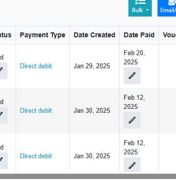Open Direct debit link in middle row
The height and width of the screenshot is (180, 176).
click(36, 110)
